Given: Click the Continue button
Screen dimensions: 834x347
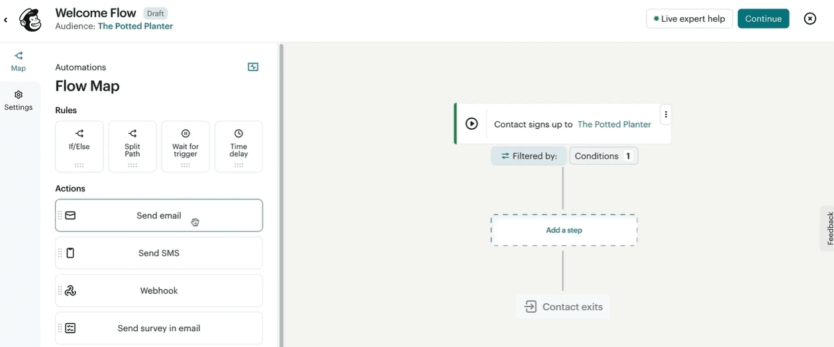Looking at the screenshot, I should pyautogui.click(x=763, y=19).
